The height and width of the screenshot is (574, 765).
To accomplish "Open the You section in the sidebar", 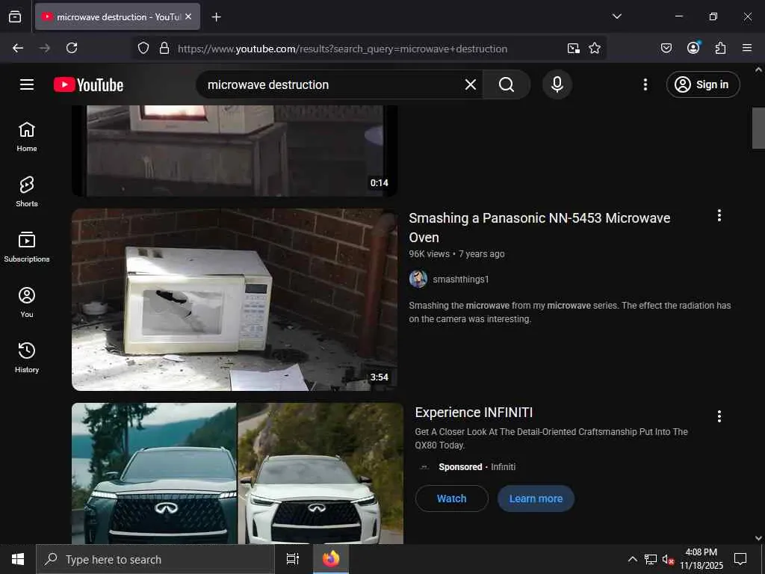I will [x=27, y=302].
